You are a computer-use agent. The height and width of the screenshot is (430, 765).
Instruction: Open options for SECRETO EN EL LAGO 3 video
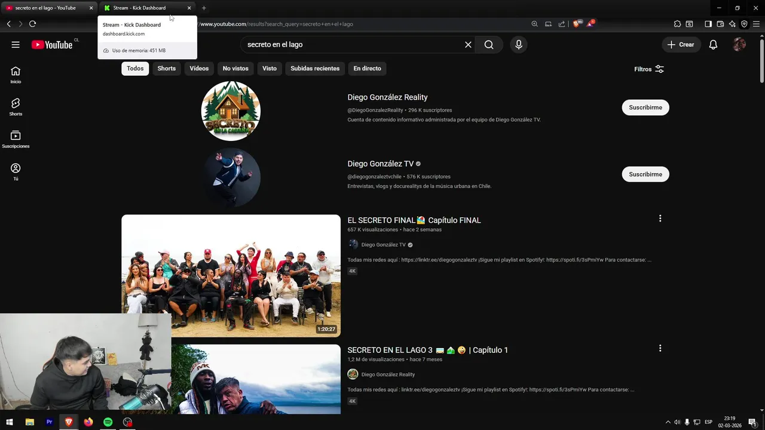tap(660, 348)
